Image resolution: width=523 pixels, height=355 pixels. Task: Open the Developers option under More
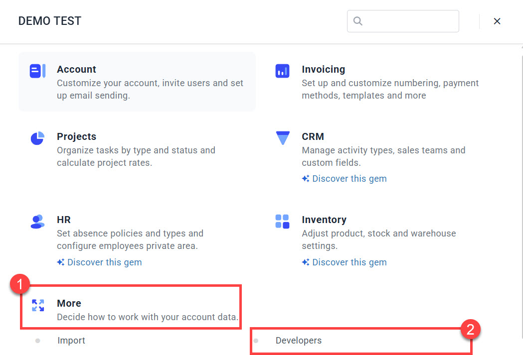tap(299, 341)
